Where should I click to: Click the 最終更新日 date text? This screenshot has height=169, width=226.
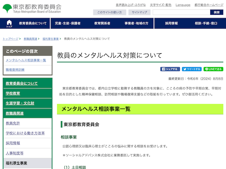point(196,79)
